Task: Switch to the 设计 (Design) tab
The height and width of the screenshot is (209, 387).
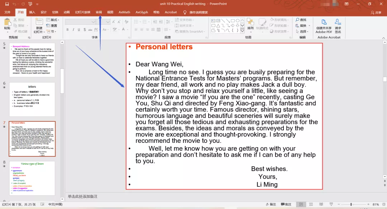Action: point(44,12)
